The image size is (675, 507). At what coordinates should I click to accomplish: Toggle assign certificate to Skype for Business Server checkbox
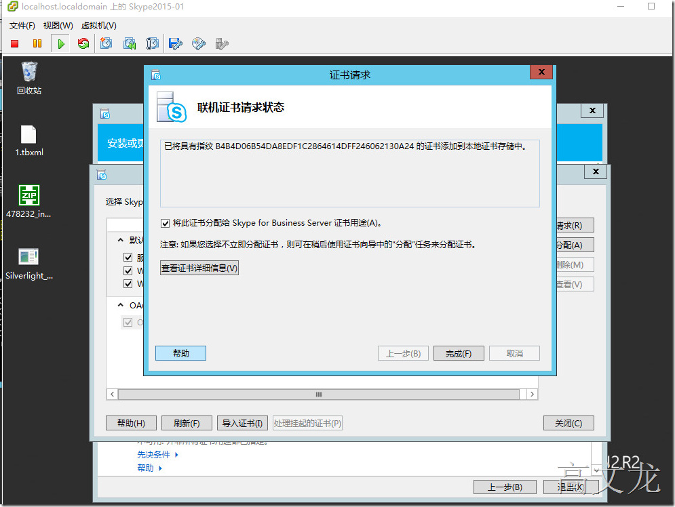click(165, 223)
